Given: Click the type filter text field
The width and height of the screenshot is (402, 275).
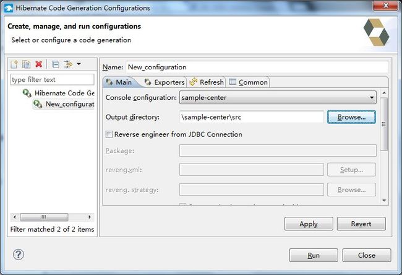Looking at the screenshot, I should pyautogui.click(x=53, y=80).
